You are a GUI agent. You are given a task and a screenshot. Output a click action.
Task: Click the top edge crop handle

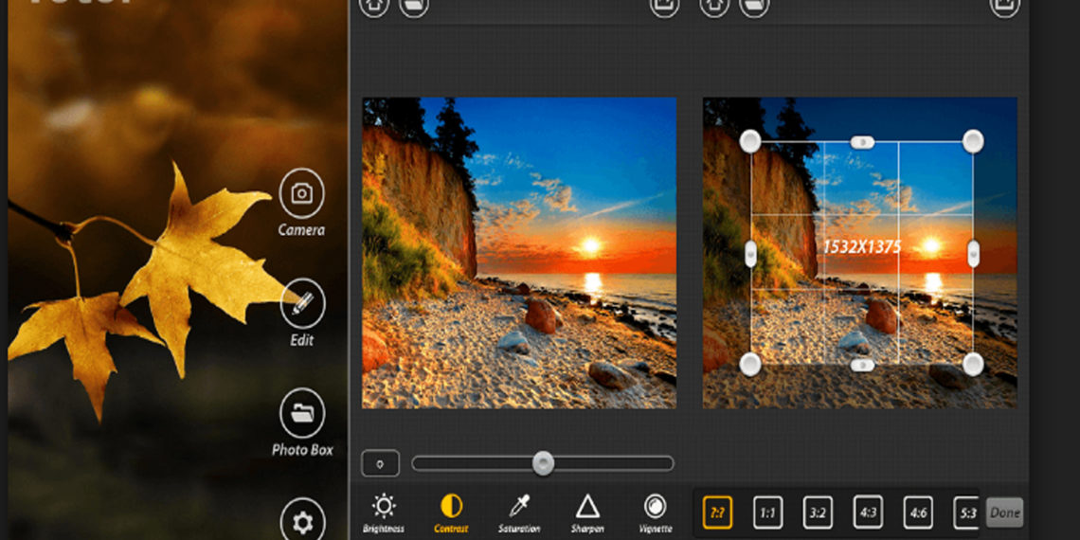[x=862, y=142]
